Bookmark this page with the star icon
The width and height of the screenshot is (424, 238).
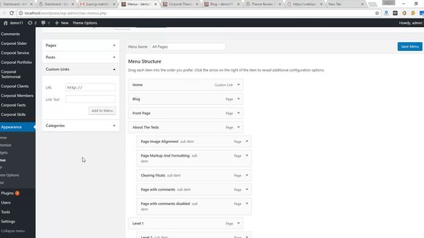click(377, 13)
